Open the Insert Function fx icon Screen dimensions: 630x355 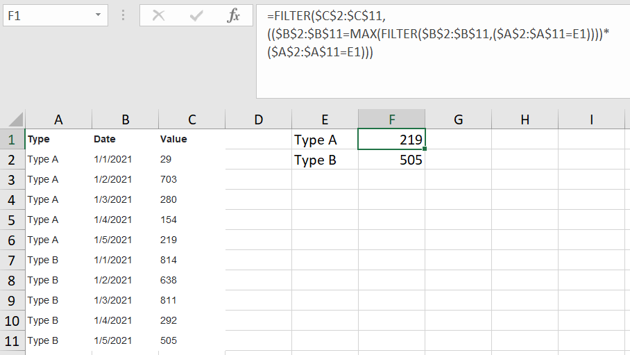click(x=233, y=16)
